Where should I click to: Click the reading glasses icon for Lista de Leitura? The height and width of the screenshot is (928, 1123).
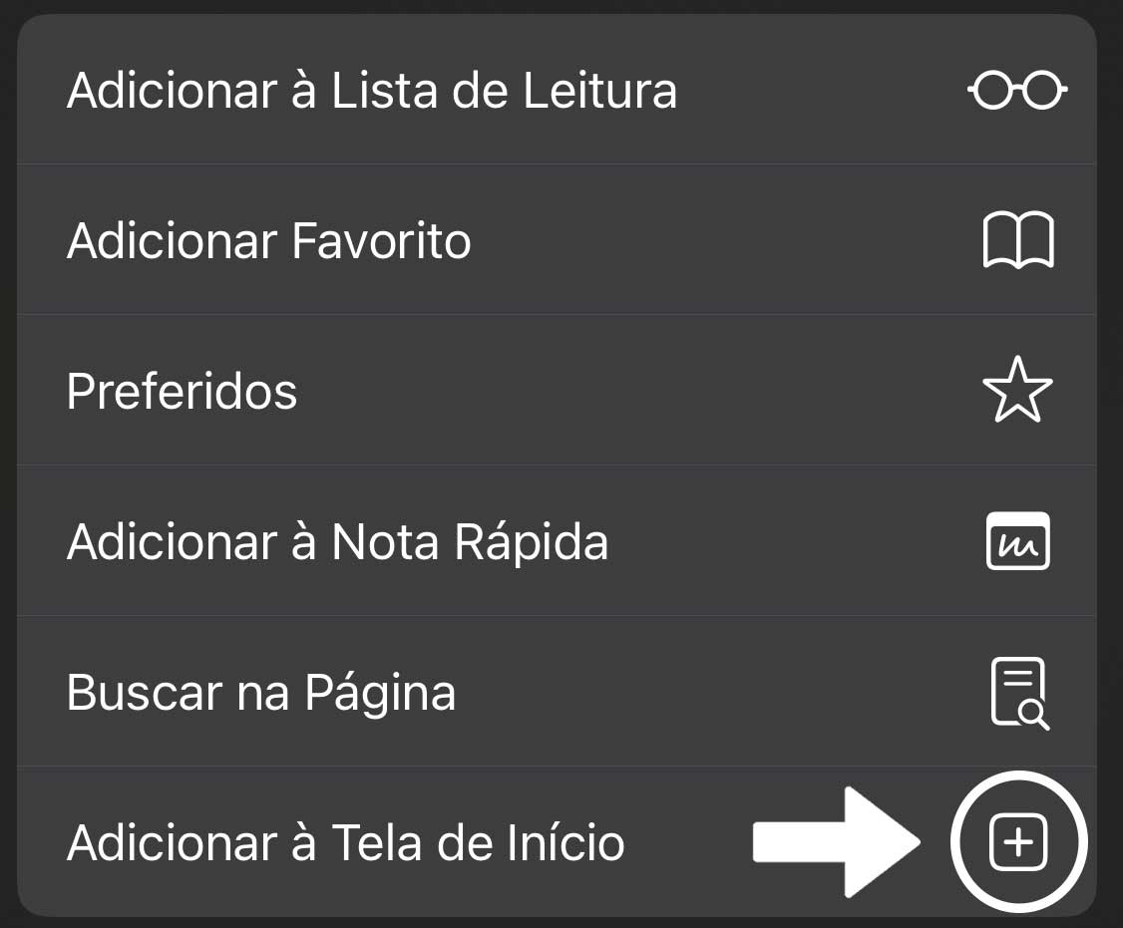pos(1016,90)
